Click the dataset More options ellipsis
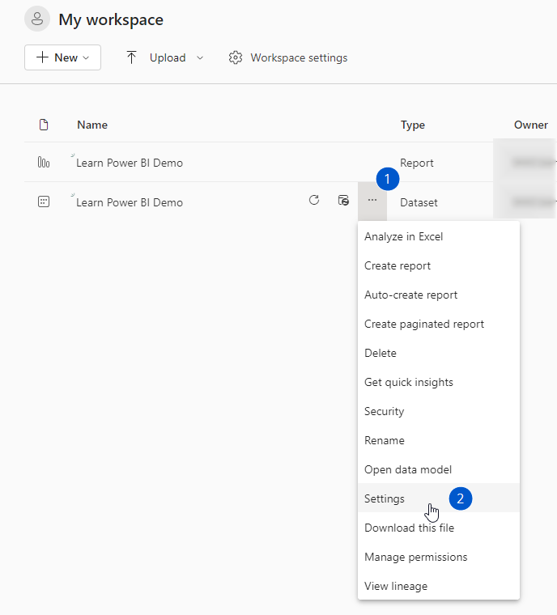 tap(372, 201)
